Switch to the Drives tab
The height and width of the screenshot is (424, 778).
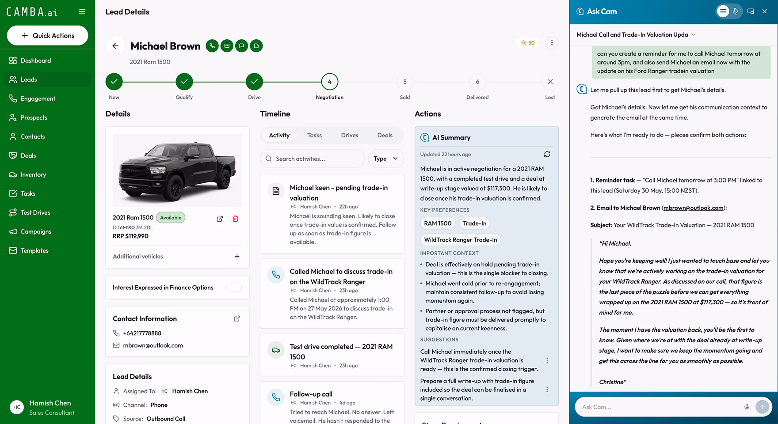tap(350, 136)
